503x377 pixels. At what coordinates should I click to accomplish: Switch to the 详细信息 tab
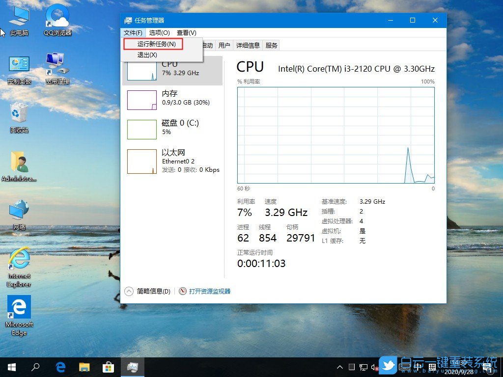(x=248, y=45)
